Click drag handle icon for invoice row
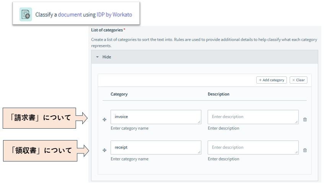Viewport: 324px width, 184px height. pos(104,119)
